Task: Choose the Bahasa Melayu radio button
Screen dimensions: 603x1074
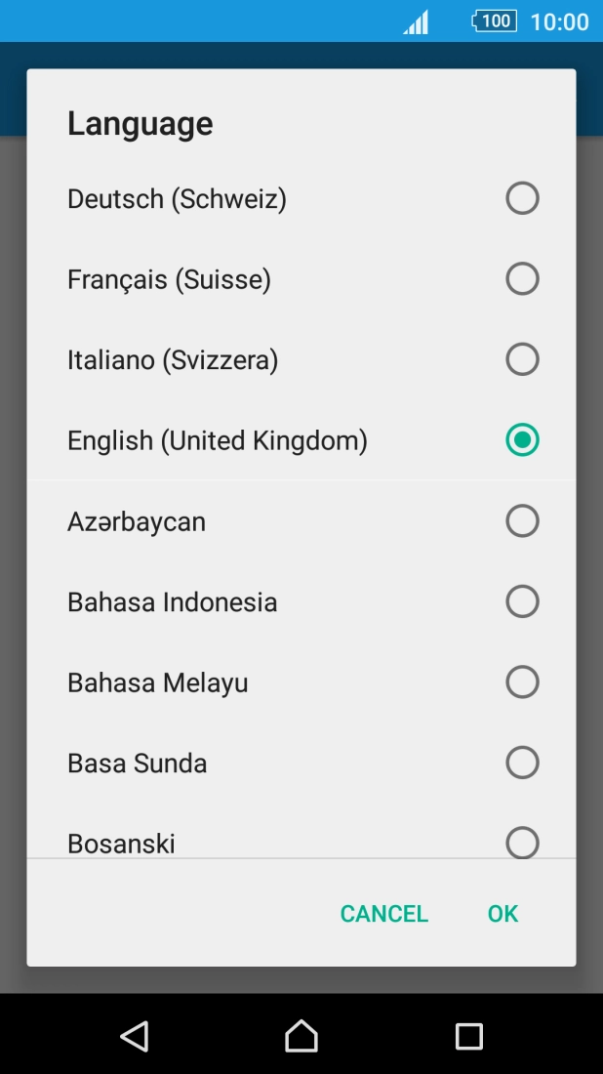Action: pyautogui.click(x=522, y=682)
